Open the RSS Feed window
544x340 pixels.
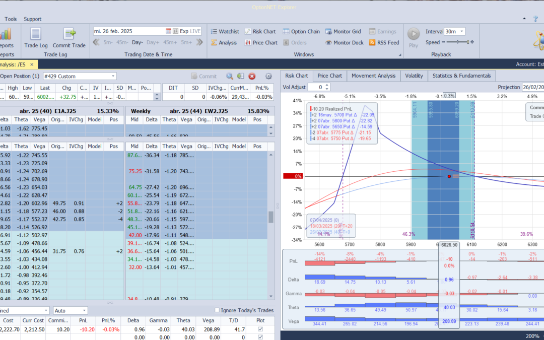click(384, 43)
